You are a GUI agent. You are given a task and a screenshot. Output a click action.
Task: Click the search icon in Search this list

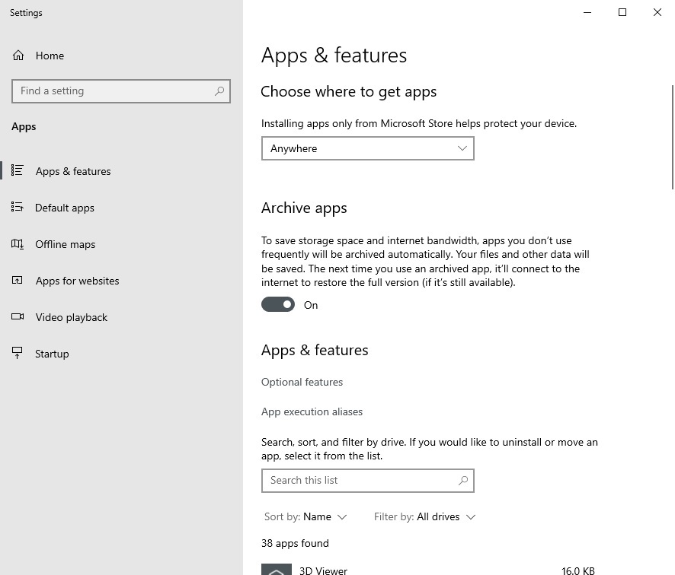pyautogui.click(x=463, y=481)
